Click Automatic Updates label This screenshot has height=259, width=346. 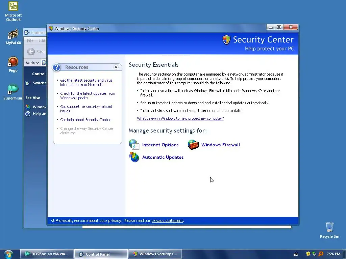(x=163, y=157)
